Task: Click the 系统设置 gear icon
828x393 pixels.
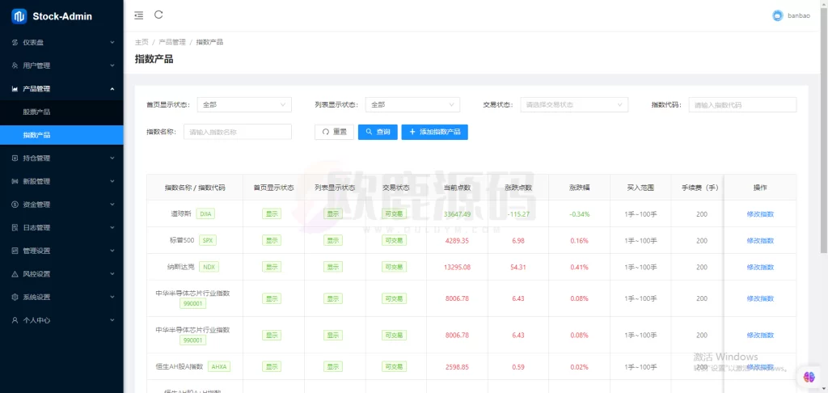Action: click(x=15, y=297)
